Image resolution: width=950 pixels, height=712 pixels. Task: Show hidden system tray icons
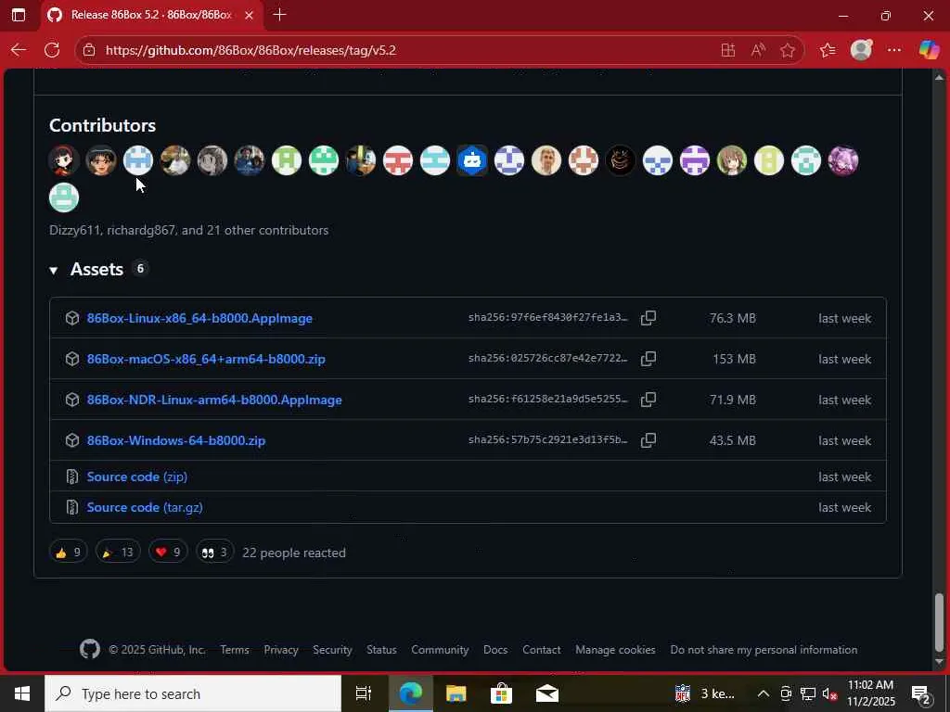pos(764,693)
